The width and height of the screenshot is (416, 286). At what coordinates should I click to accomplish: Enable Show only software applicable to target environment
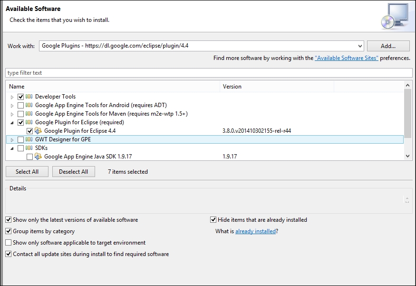[x=9, y=242]
